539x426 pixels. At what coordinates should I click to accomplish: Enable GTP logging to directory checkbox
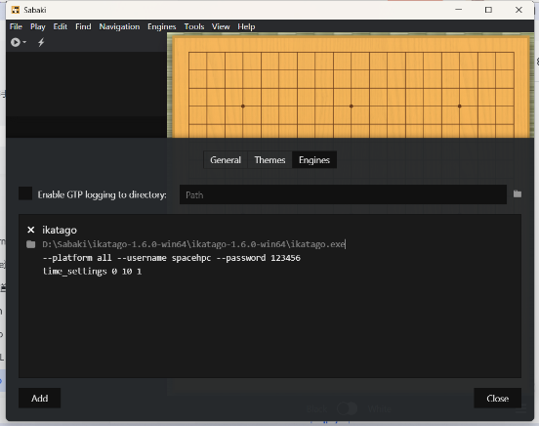click(25, 193)
